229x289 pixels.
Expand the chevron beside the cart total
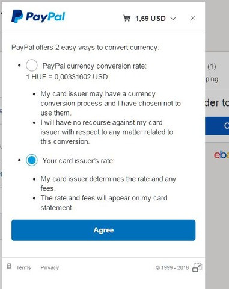(173, 19)
